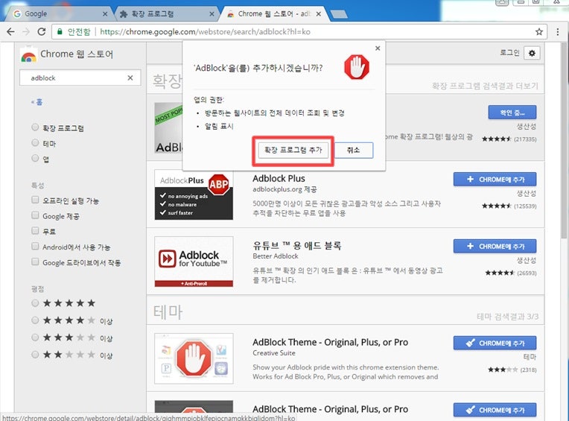Check the Android에서 사용 가능 checkbox

pos(35,247)
